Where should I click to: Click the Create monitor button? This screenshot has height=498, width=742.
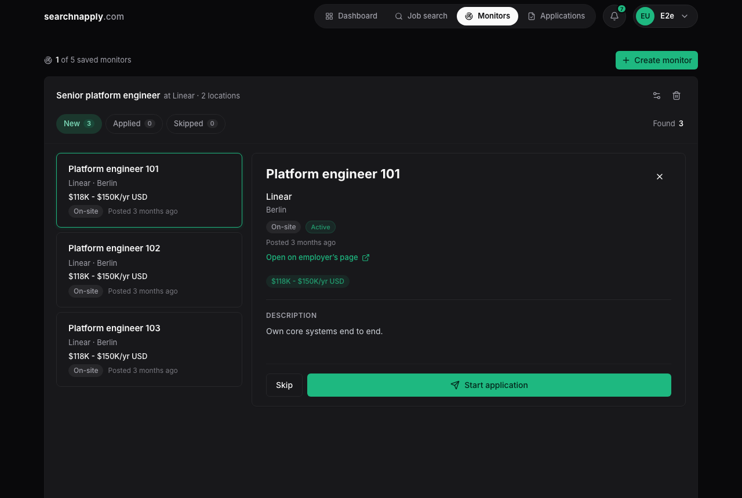(x=657, y=60)
